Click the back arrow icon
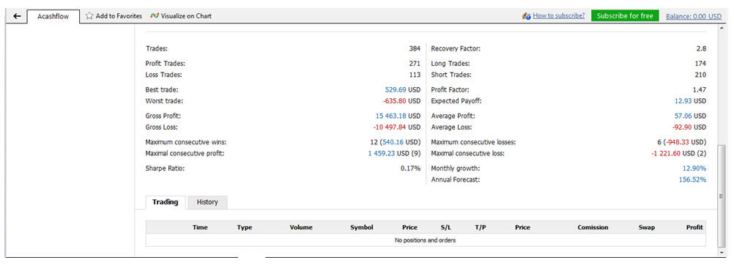 18,16
